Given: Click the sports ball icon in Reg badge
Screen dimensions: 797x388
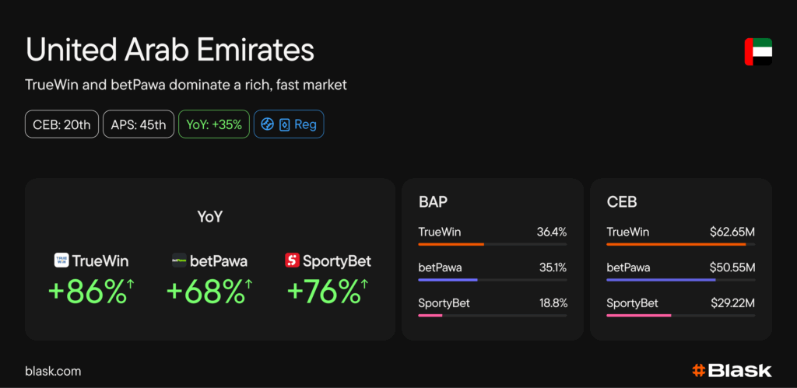Looking at the screenshot, I should coord(267,124).
